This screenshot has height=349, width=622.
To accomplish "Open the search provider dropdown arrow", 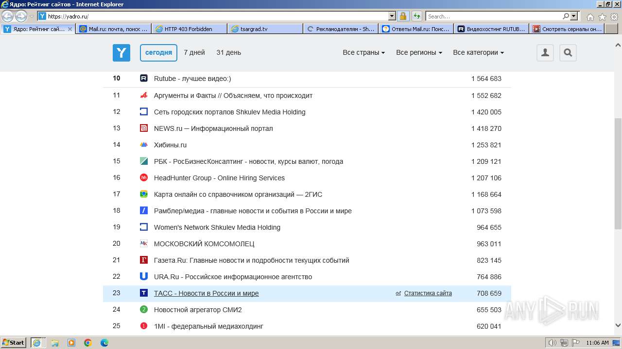I will pos(574,16).
